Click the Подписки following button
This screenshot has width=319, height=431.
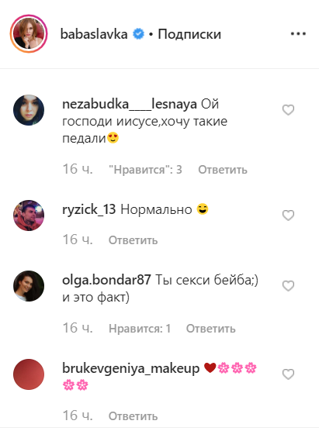tap(189, 34)
